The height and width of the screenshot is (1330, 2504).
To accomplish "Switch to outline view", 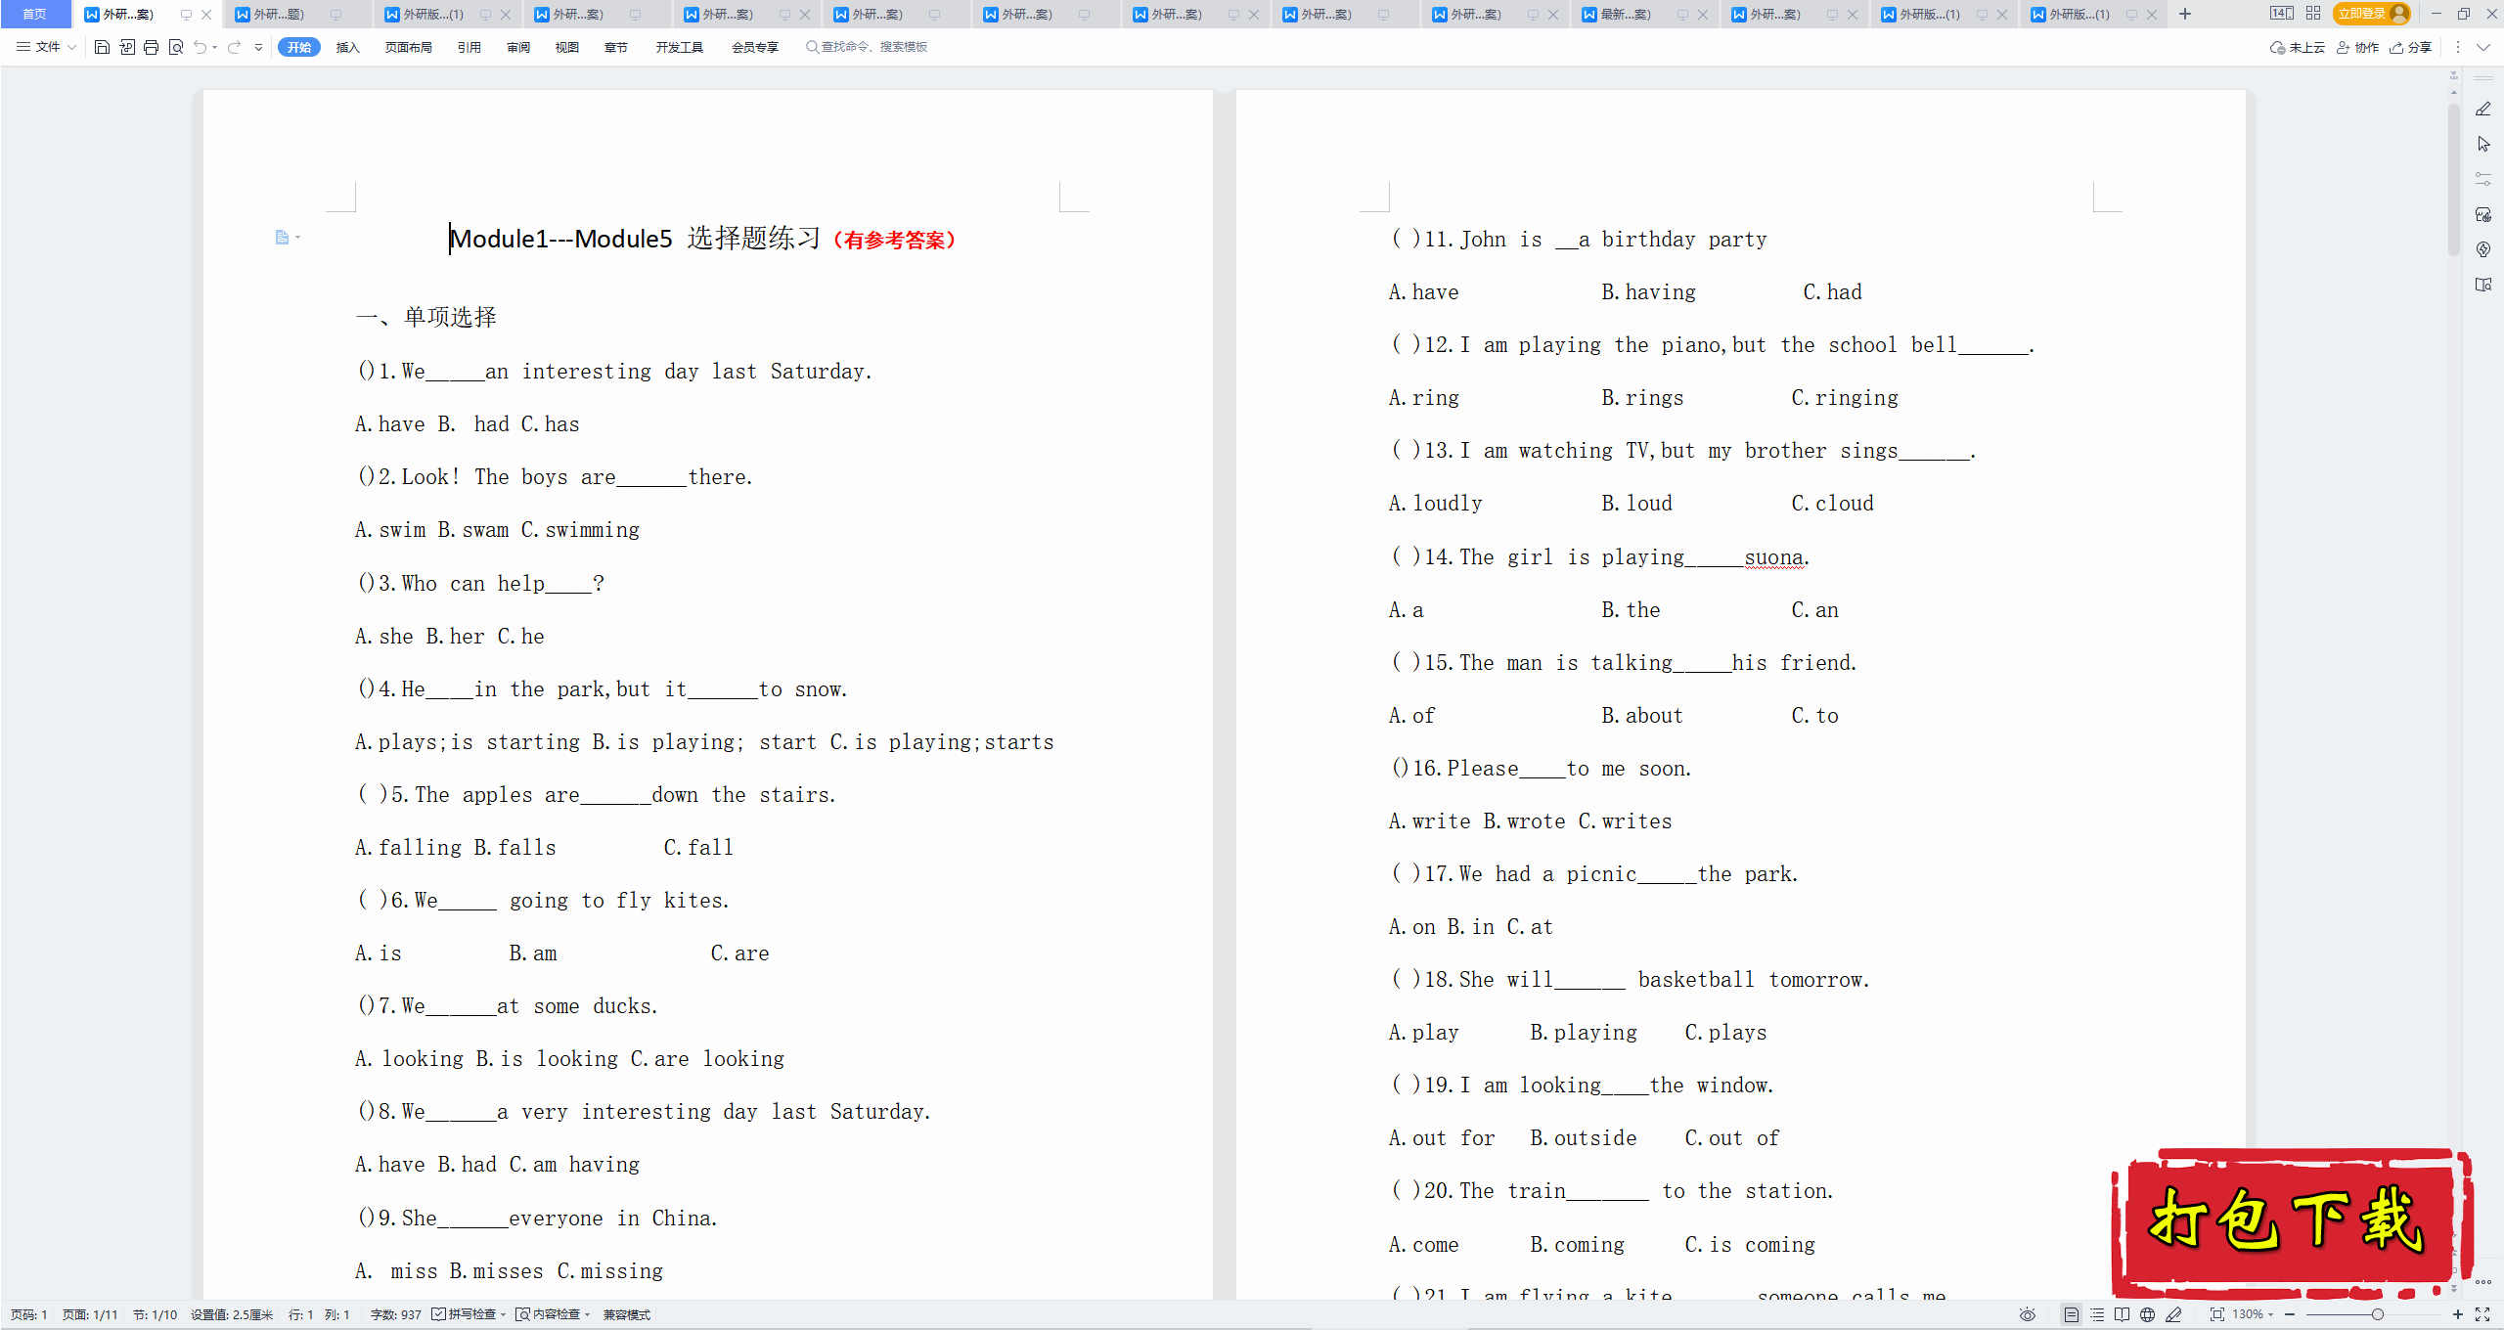I will click(x=2097, y=1314).
